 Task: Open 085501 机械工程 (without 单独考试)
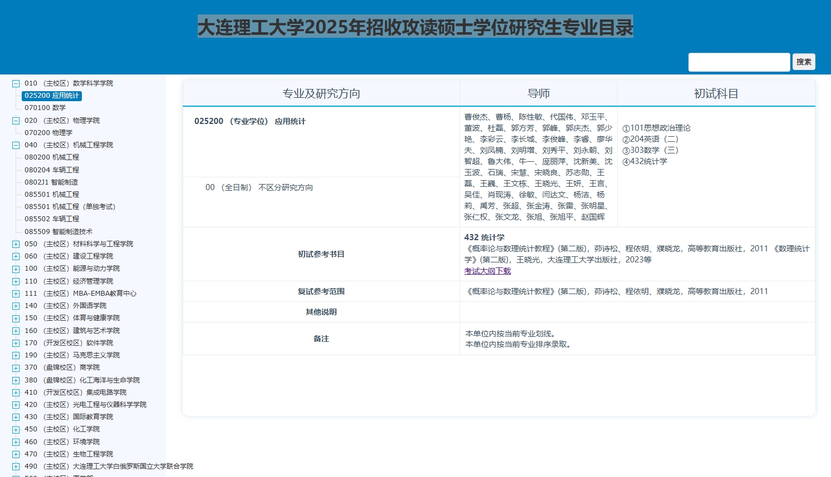pyautogui.click(x=52, y=195)
